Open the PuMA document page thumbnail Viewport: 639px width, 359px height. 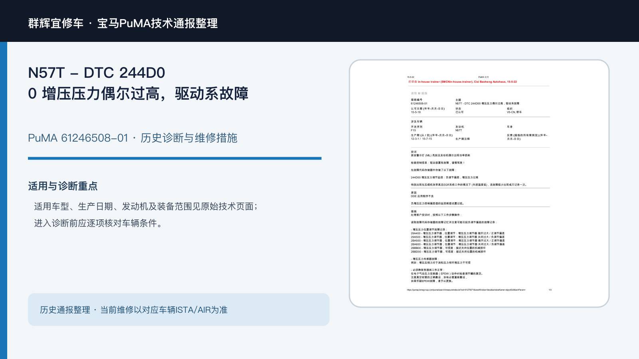click(479, 183)
